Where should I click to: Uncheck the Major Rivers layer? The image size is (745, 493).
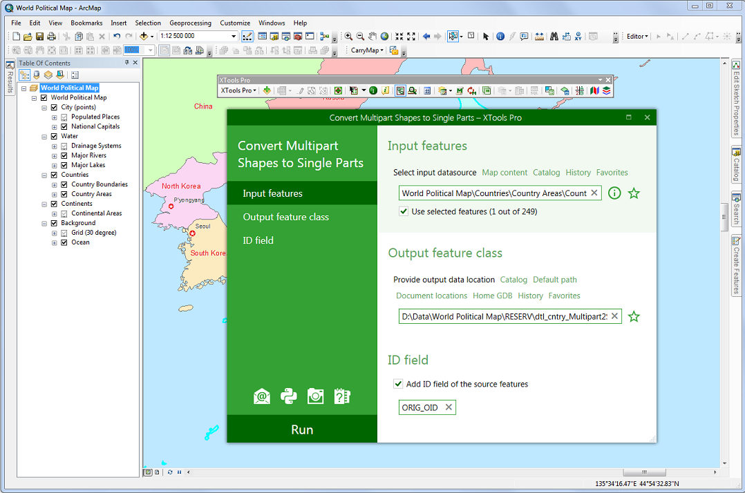click(64, 155)
